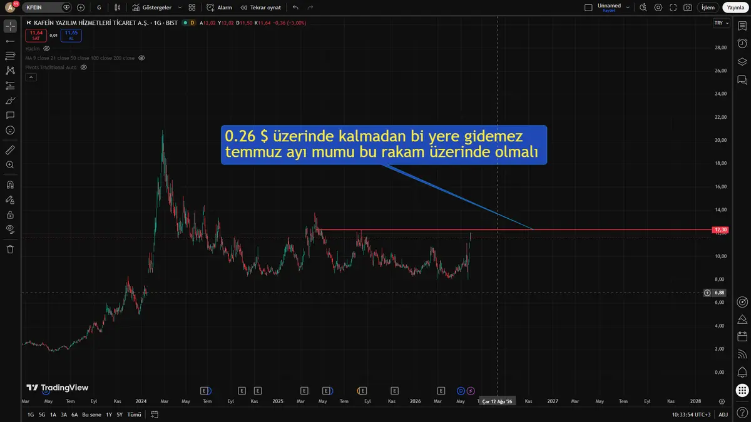Viewport: 751px width, 422px height.
Task: Click the 12,30 red price label
Action: (720, 230)
